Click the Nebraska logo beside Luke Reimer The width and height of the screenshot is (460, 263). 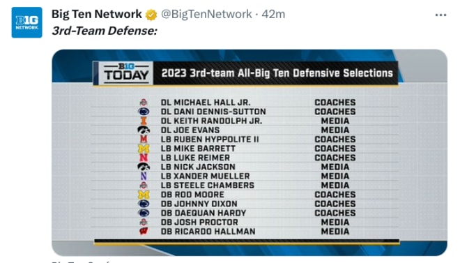point(144,158)
